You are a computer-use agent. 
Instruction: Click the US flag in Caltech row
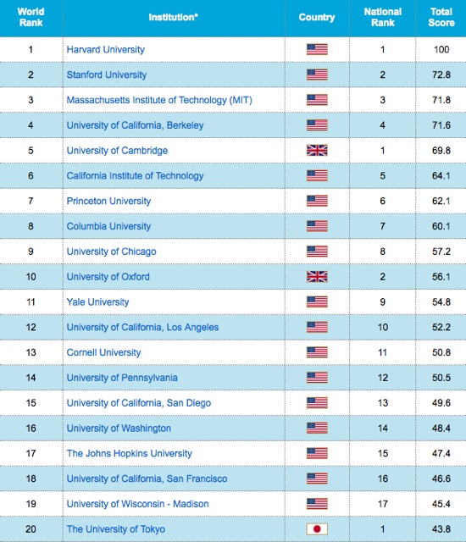pos(317,175)
